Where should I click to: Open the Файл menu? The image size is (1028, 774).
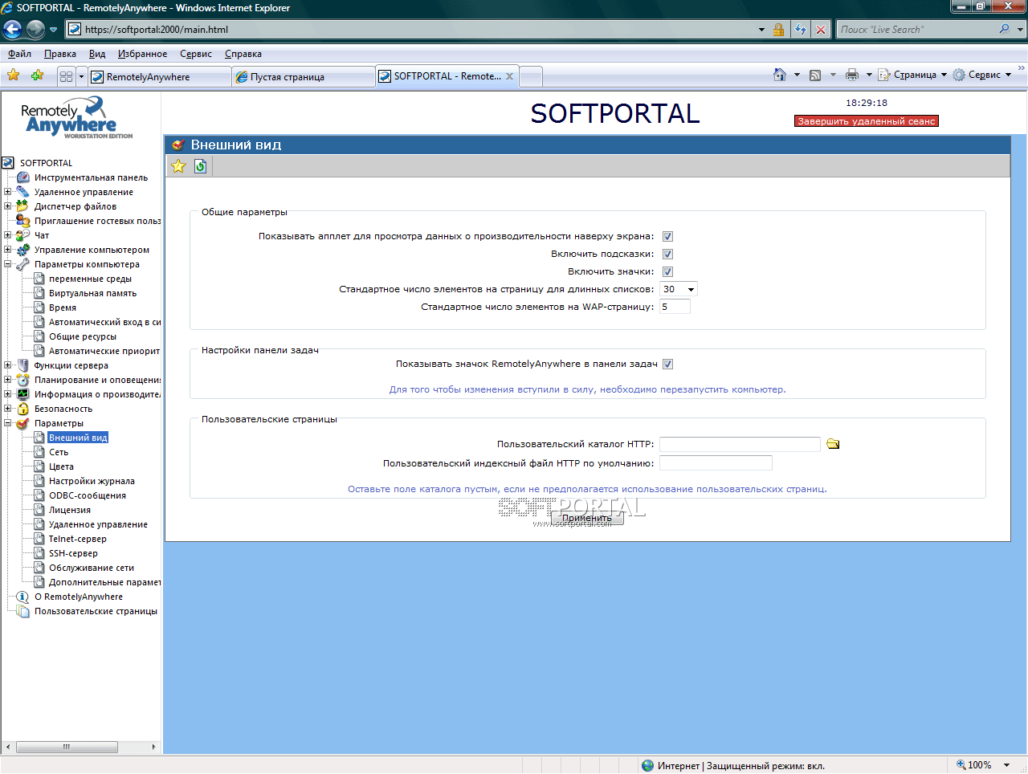(19, 54)
